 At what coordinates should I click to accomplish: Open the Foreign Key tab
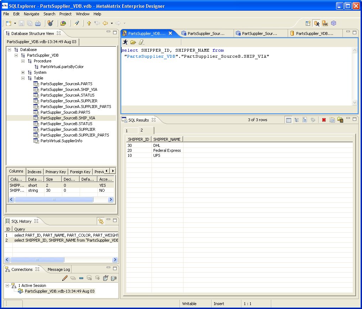pos(80,172)
